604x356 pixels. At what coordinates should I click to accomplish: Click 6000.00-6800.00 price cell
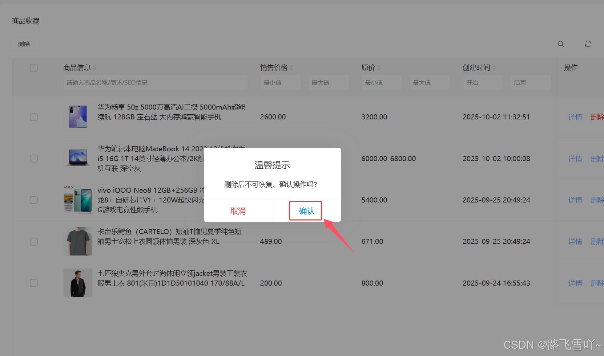tap(388, 159)
